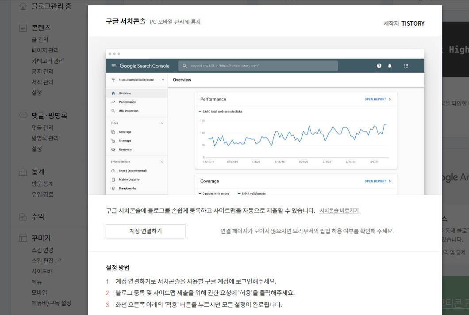Click step 1 text about 구글 계정 로그인
The height and width of the screenshot is (315, 469).
point(196,281)
